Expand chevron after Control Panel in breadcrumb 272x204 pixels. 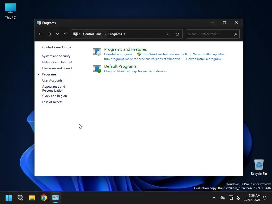pyautogui.click(x=105, y=34)
